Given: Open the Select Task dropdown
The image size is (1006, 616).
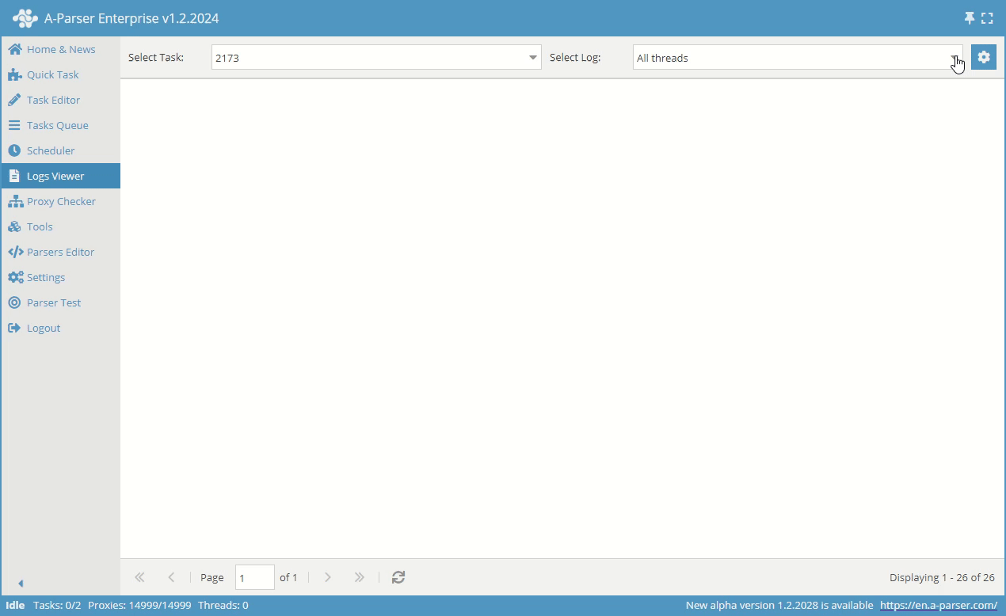Looking at the screenshot, I should [532, 57].
